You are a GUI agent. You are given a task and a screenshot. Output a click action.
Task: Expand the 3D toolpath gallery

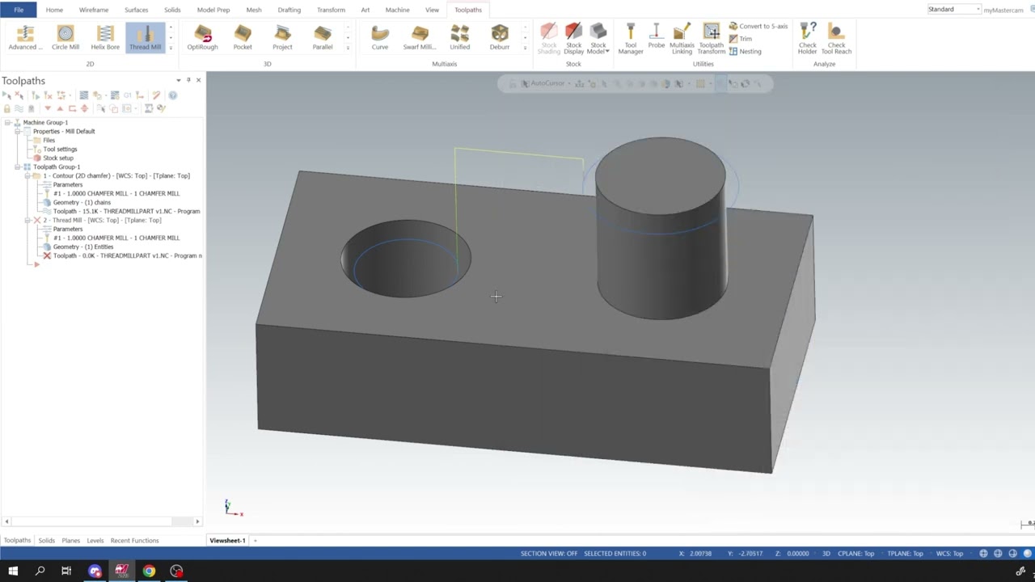tap(348, 48)
